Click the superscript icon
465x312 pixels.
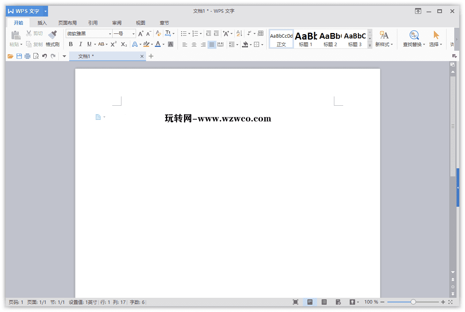[113, 44]
